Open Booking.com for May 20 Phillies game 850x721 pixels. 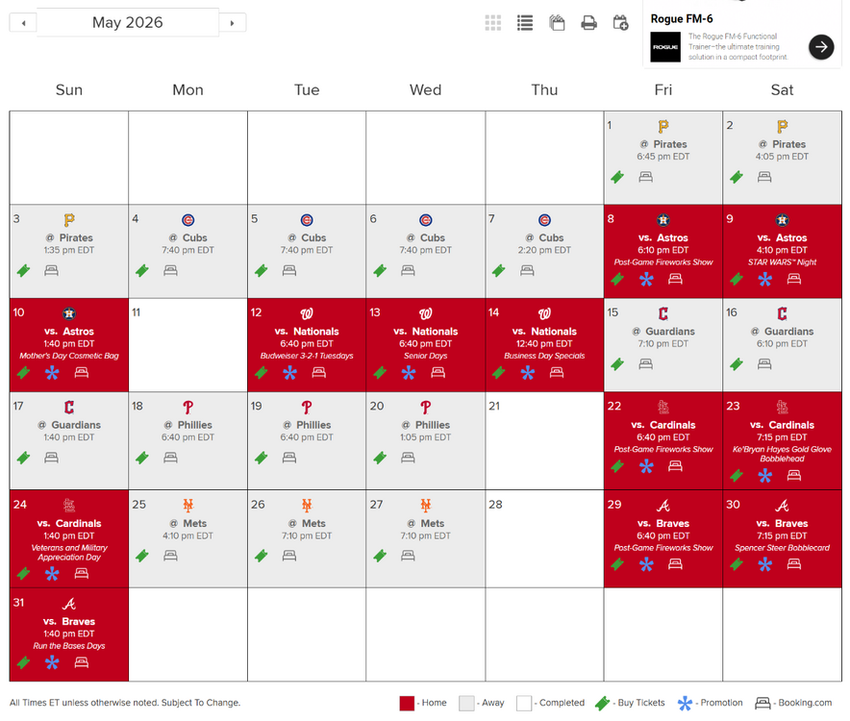point(408,458)
